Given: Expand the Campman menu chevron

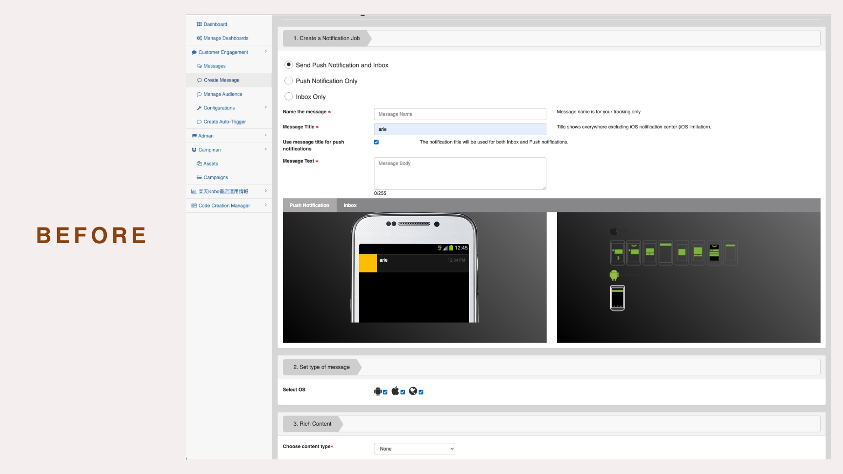Looking at the screenshot, I should click(x=266, y=149).
